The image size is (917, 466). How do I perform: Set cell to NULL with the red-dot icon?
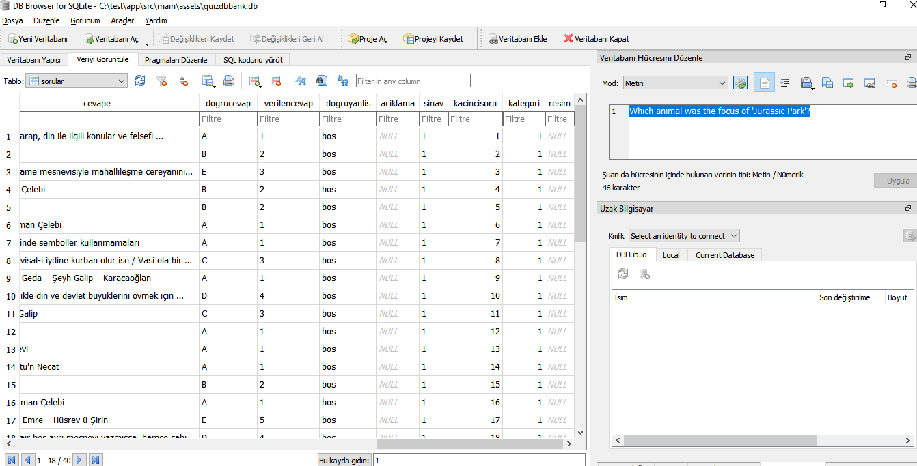891,83
